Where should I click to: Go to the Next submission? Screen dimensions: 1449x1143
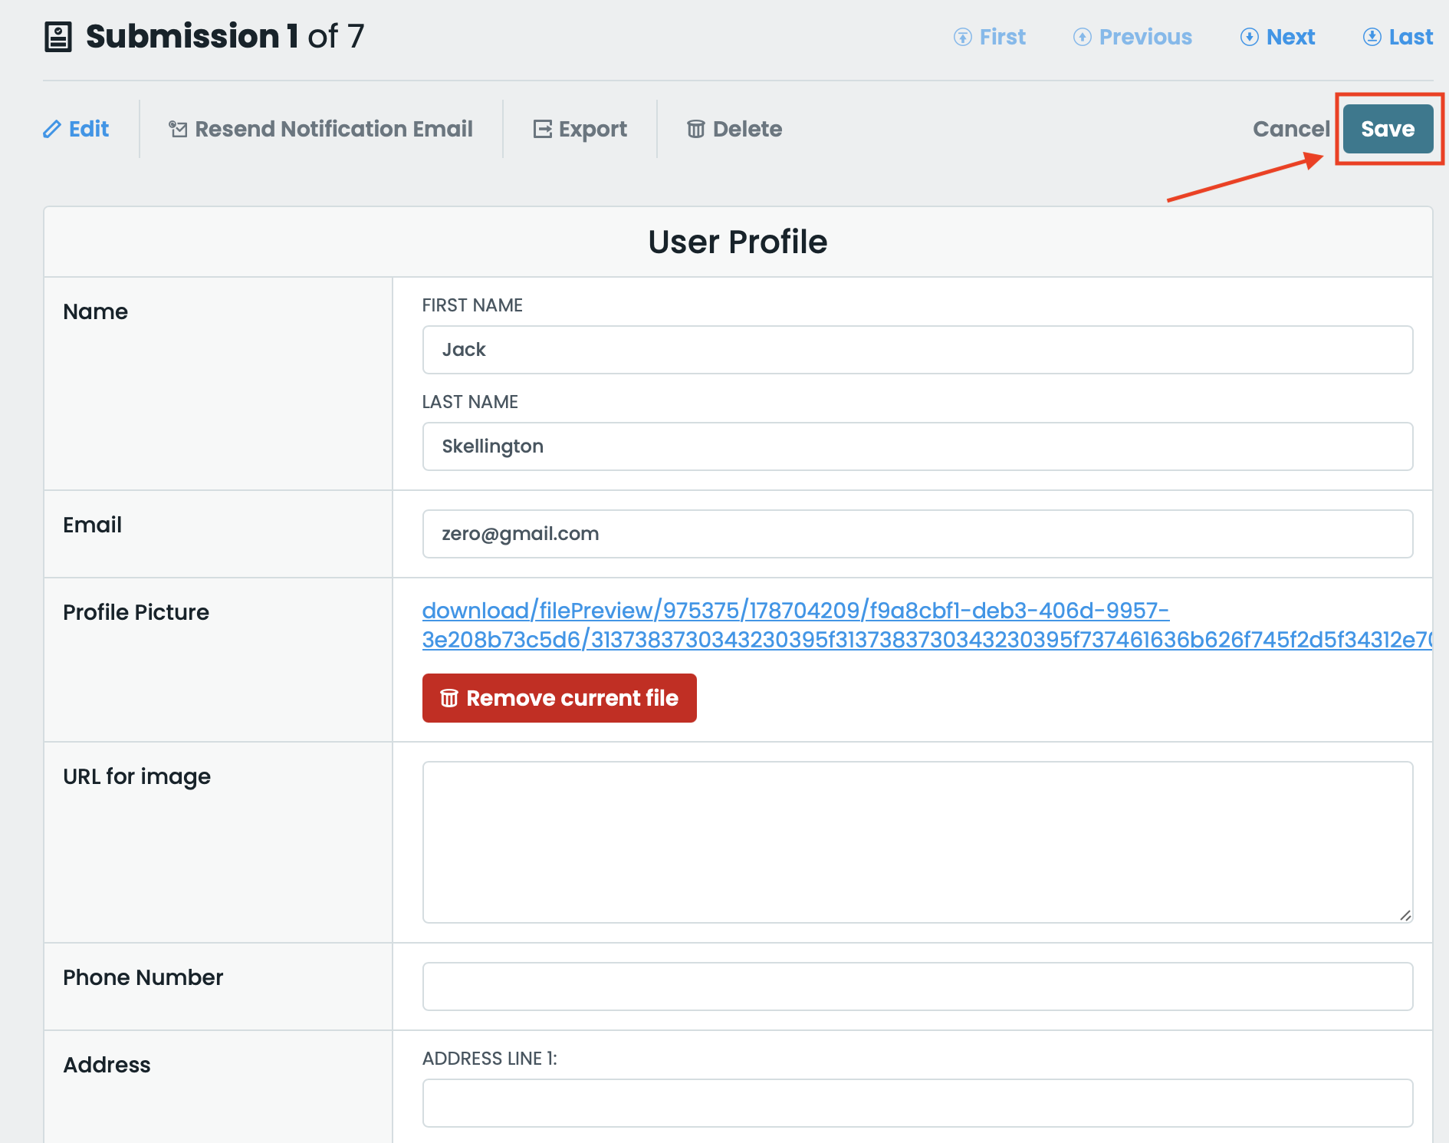tap(1290, 37)
